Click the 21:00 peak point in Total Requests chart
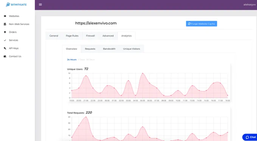Screen dimensions: 257x141 point(86,117)
